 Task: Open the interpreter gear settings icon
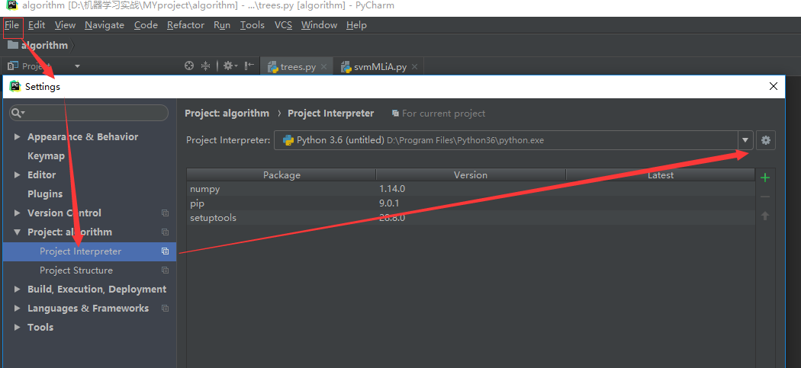click(765, 140)
